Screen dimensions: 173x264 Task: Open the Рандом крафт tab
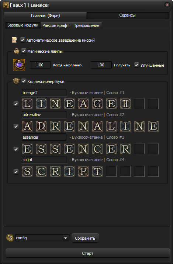coord(56,25)
